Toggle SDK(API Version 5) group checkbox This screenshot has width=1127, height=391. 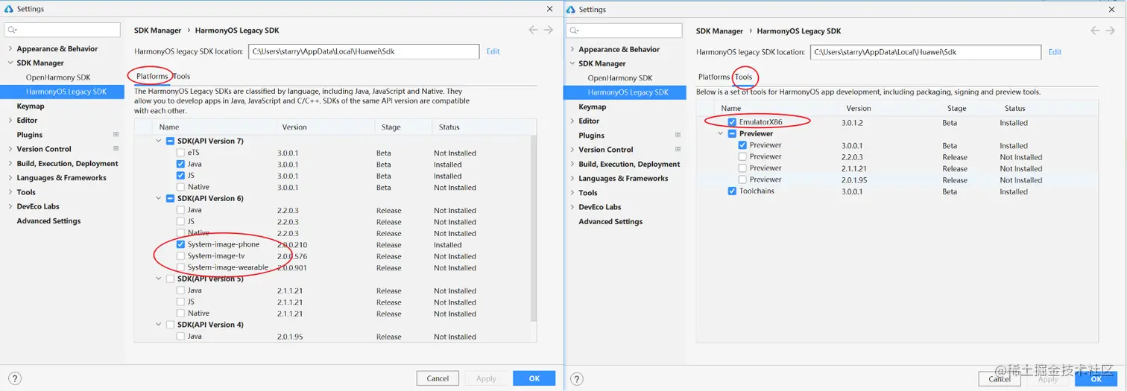tap(170, 279)
